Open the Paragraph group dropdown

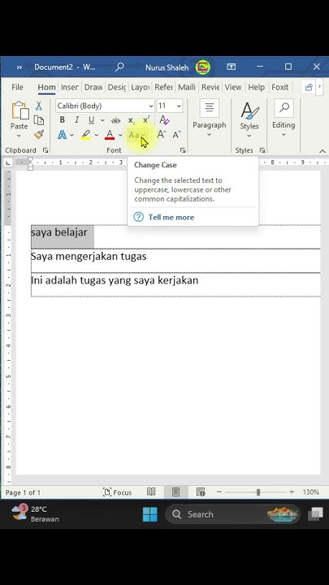pyautogui.click(x=210, y=119)
